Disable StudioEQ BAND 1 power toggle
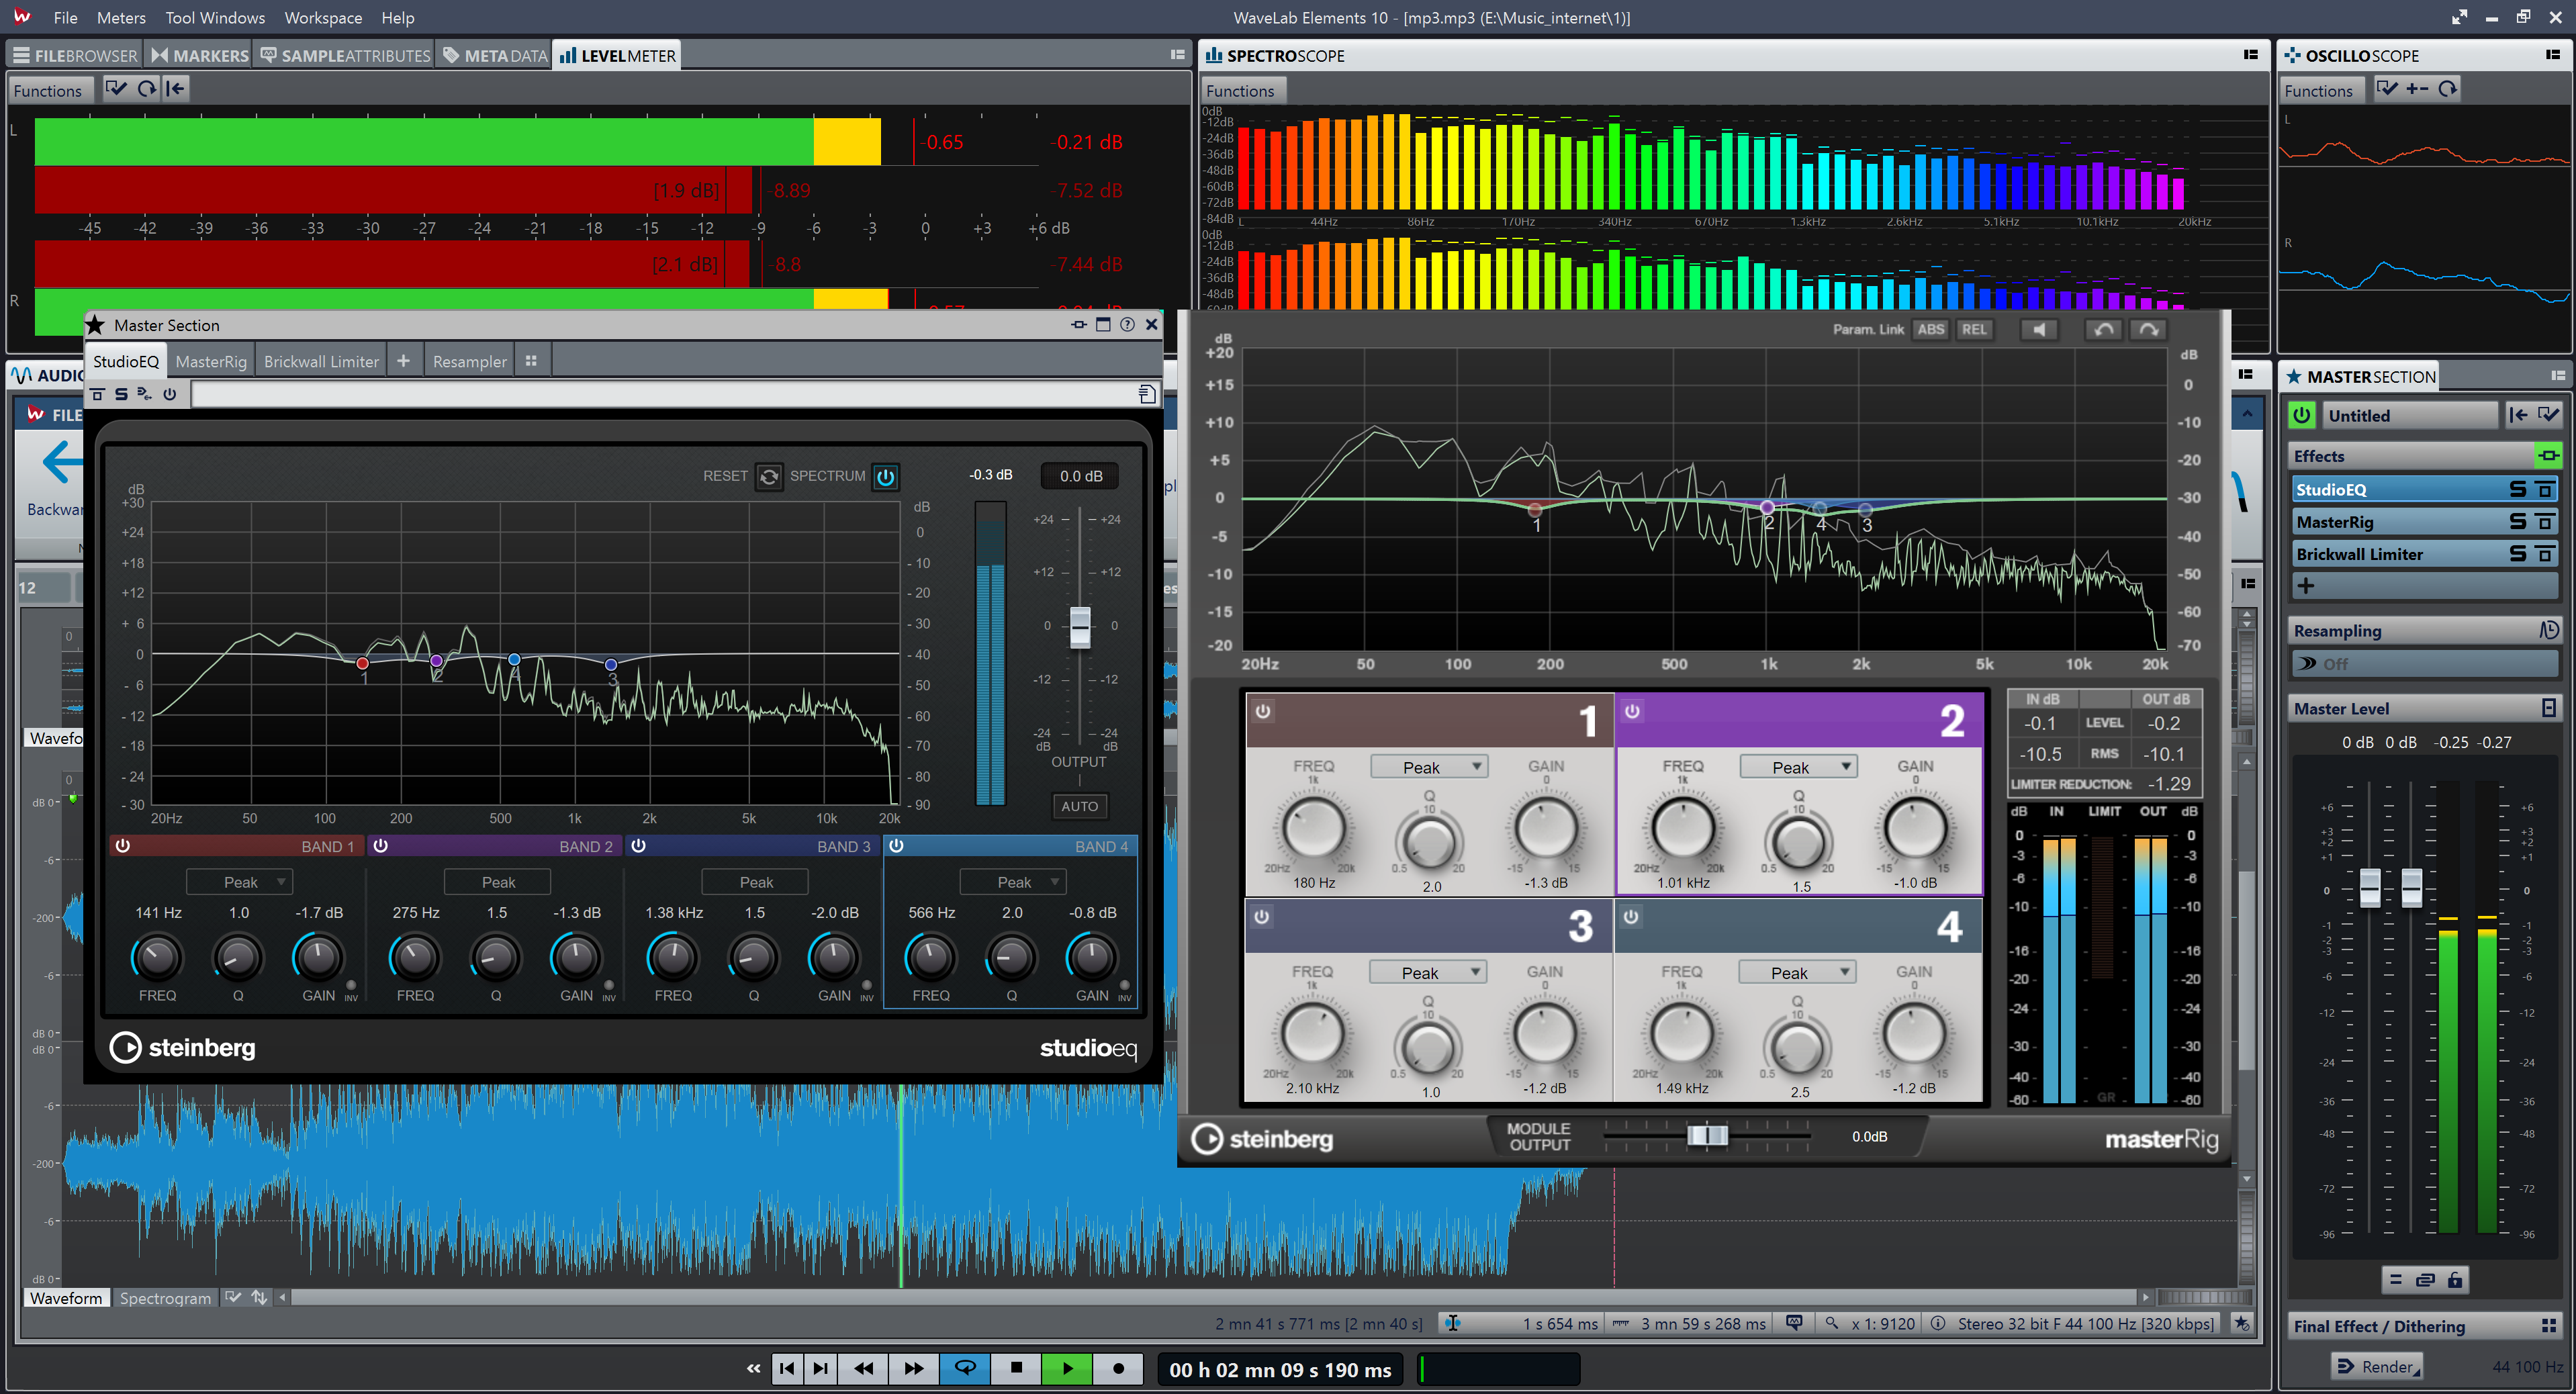This screenshot has width=2576, height=1394. pyautogui.click(x=122, y=846)
